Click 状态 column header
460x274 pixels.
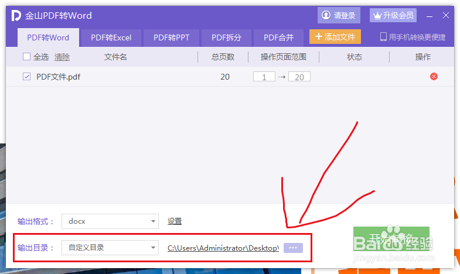coord(355,57)
